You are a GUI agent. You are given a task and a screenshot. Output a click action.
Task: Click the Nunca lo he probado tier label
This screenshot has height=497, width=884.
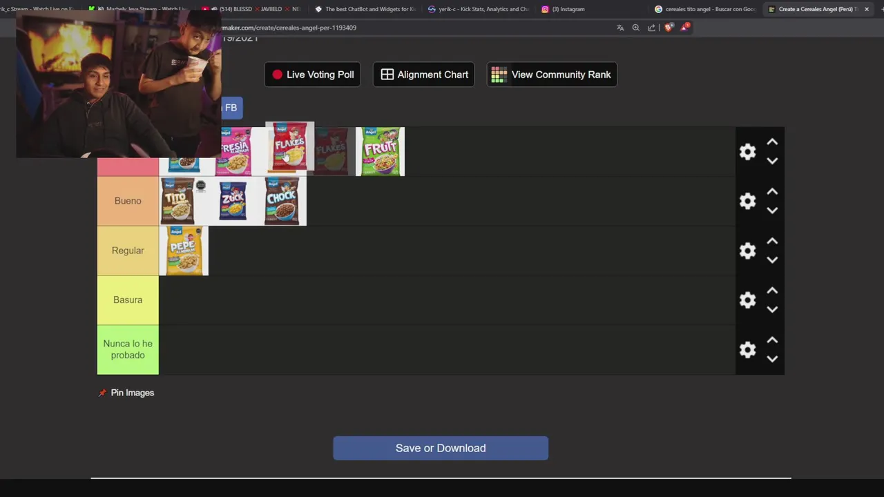[x=128, y=349]
